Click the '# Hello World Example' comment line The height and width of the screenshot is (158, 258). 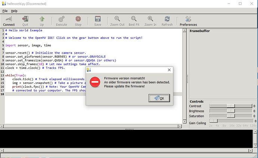pyautogui.click(x=24, y=30)
